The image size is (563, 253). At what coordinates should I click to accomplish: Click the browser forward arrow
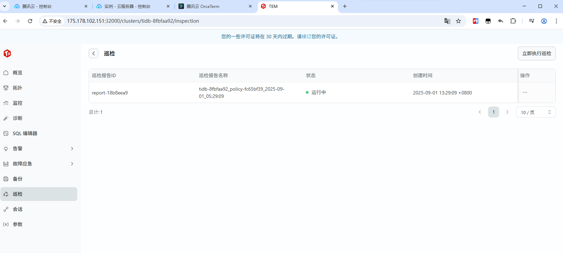(x=18, y=21)
